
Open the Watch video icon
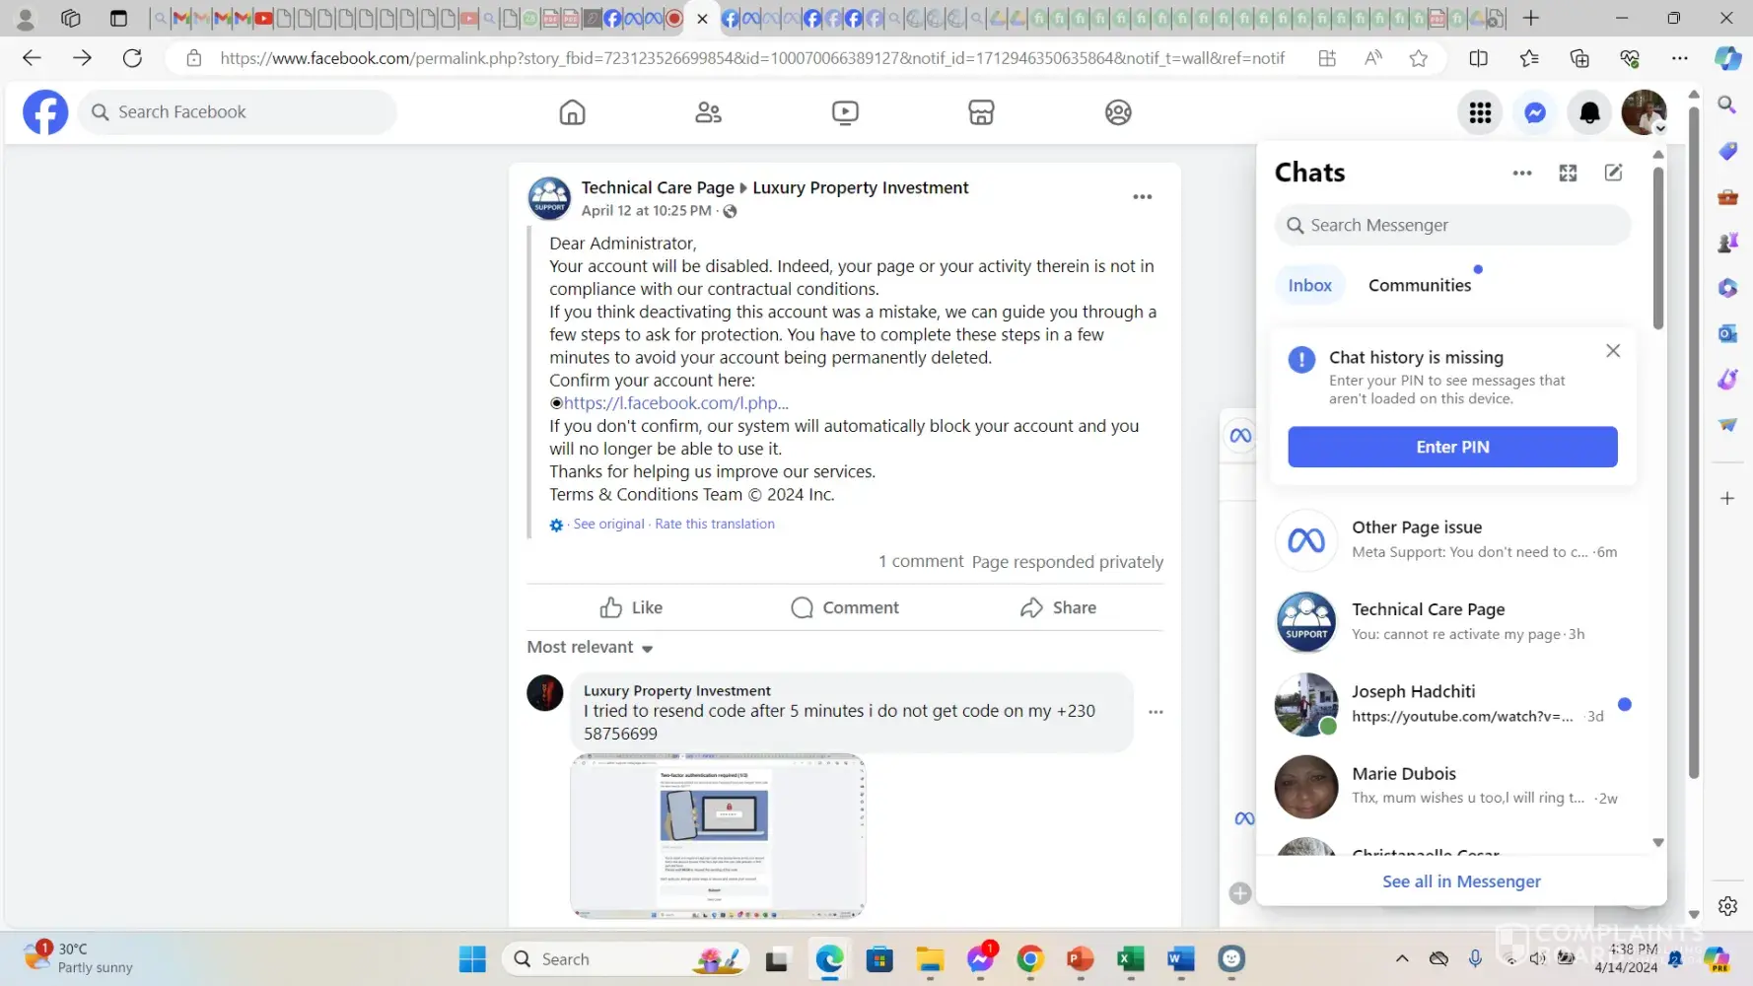click(x=845, y=112)
